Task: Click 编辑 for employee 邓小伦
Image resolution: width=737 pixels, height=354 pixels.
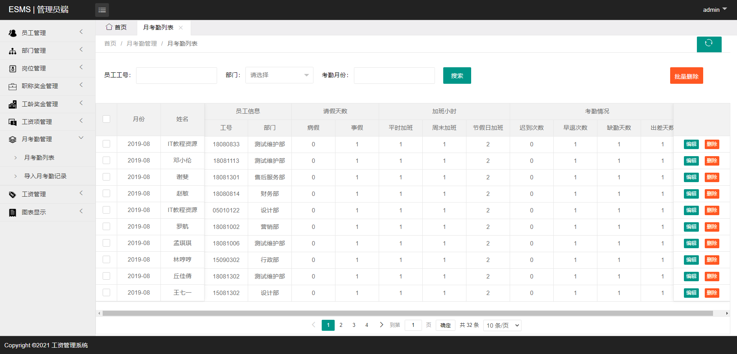Action: [691, 160]
